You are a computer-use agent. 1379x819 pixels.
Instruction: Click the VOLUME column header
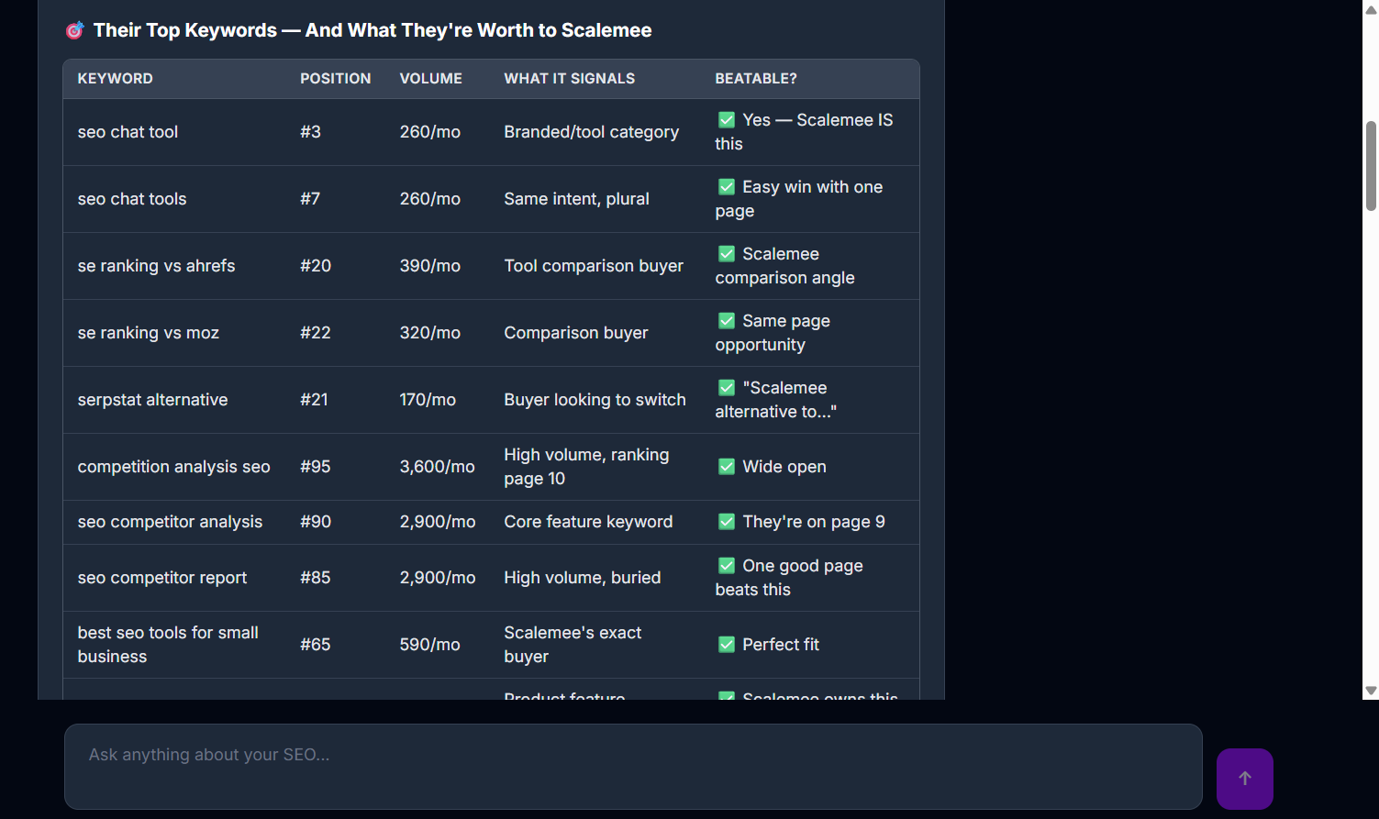click(431, 79)
